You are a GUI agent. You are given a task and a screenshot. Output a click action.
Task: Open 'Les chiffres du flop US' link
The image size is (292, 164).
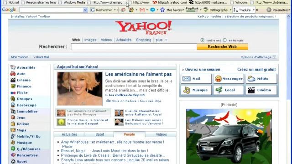coord(126,95)
